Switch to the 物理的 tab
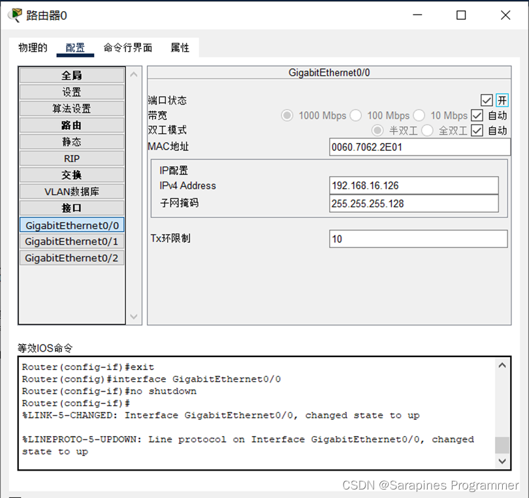Screen dimensions: 529x498 (x=33, y=48)
